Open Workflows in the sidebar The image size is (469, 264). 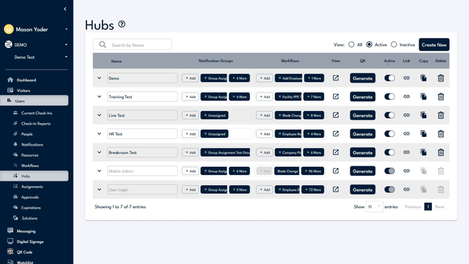pos(30,166)
